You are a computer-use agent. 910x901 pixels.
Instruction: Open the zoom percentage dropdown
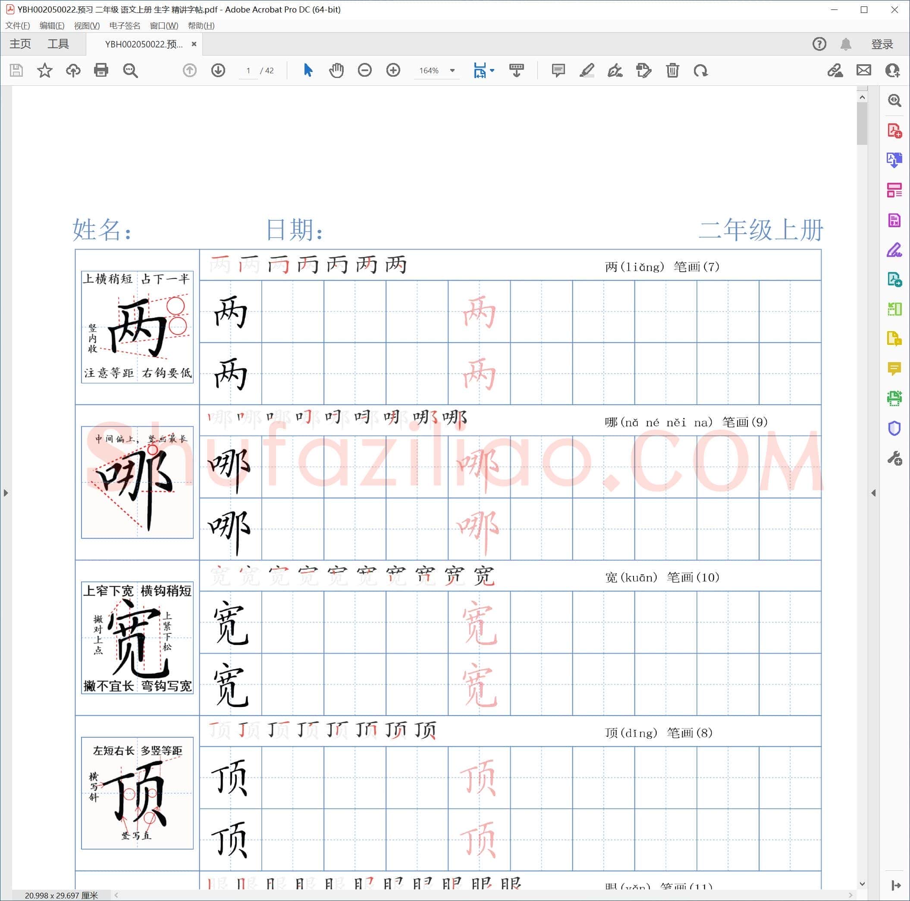[x=453, y=71]
